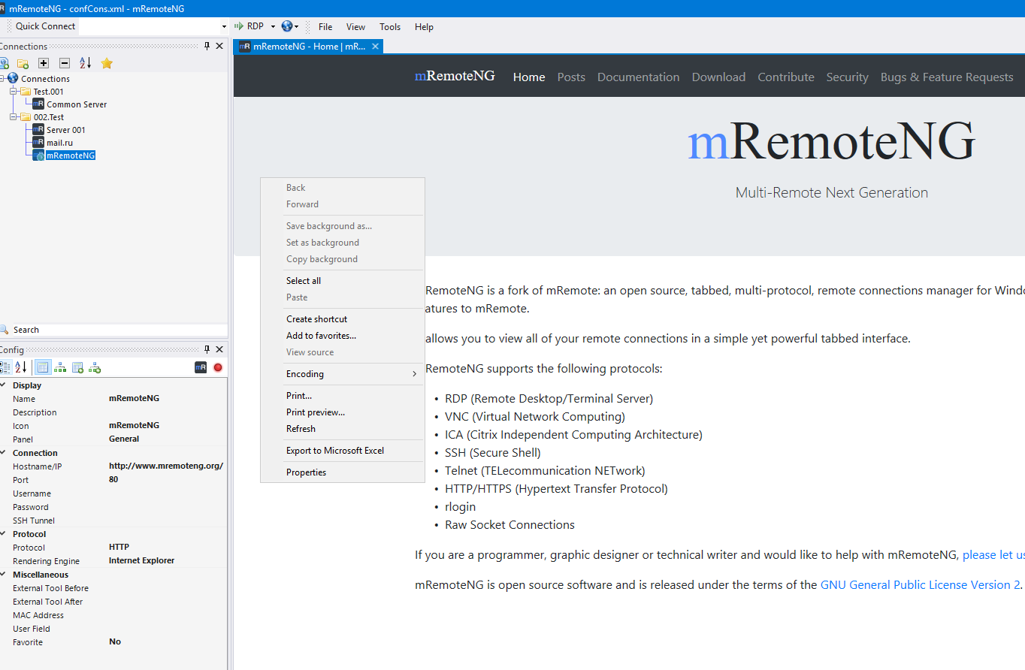Open the Tools menu
Viewport: 1025px width, 670px height.
(x=390, y=26)
